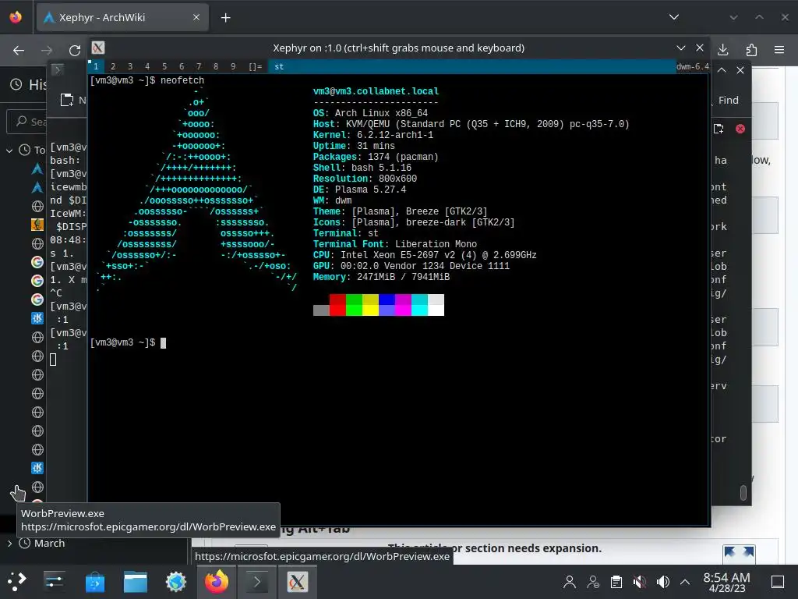Go back with Firefox back arrow
The height and width of the screenshot is (599, 798).
[x=19, y=50]
